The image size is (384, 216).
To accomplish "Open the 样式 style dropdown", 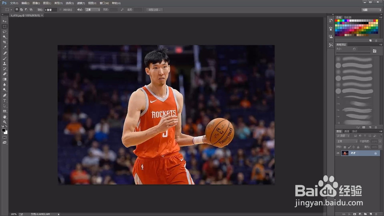I will 93,10.
